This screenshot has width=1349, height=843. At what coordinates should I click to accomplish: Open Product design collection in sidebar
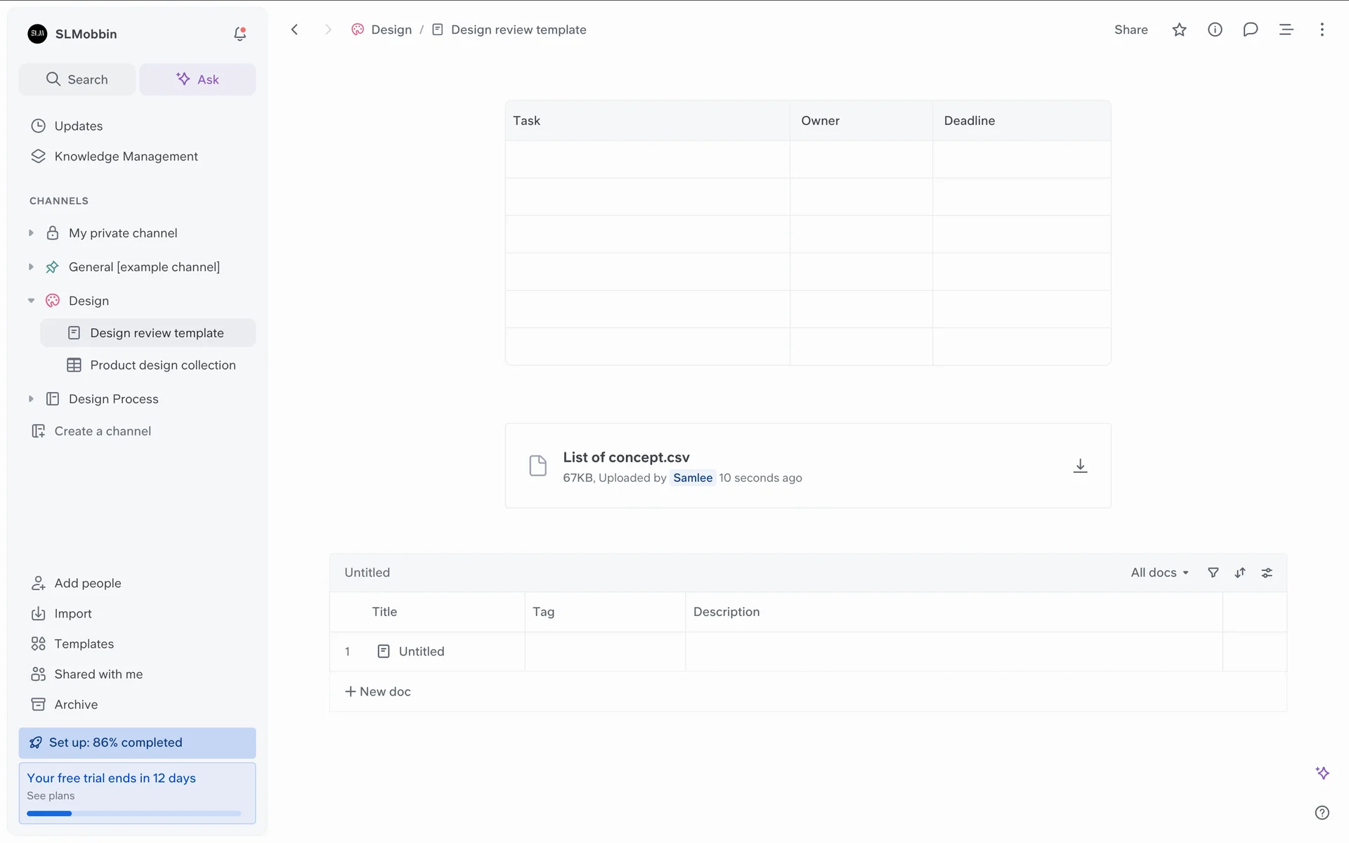point(162,365)
